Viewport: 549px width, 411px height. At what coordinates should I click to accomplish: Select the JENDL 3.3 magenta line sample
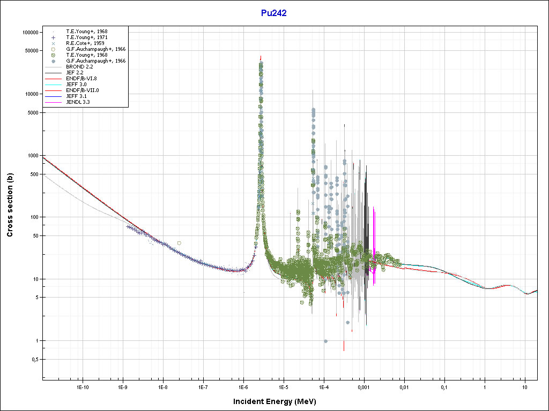(x=54, y=102)
